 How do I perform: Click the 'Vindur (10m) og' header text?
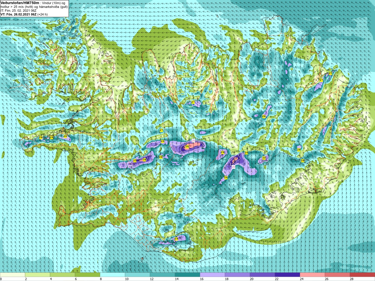click(54, 3)
